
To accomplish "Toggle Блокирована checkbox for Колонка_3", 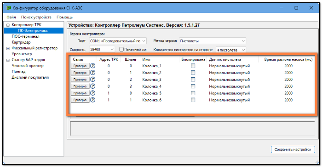I will [x=193, y=79].
